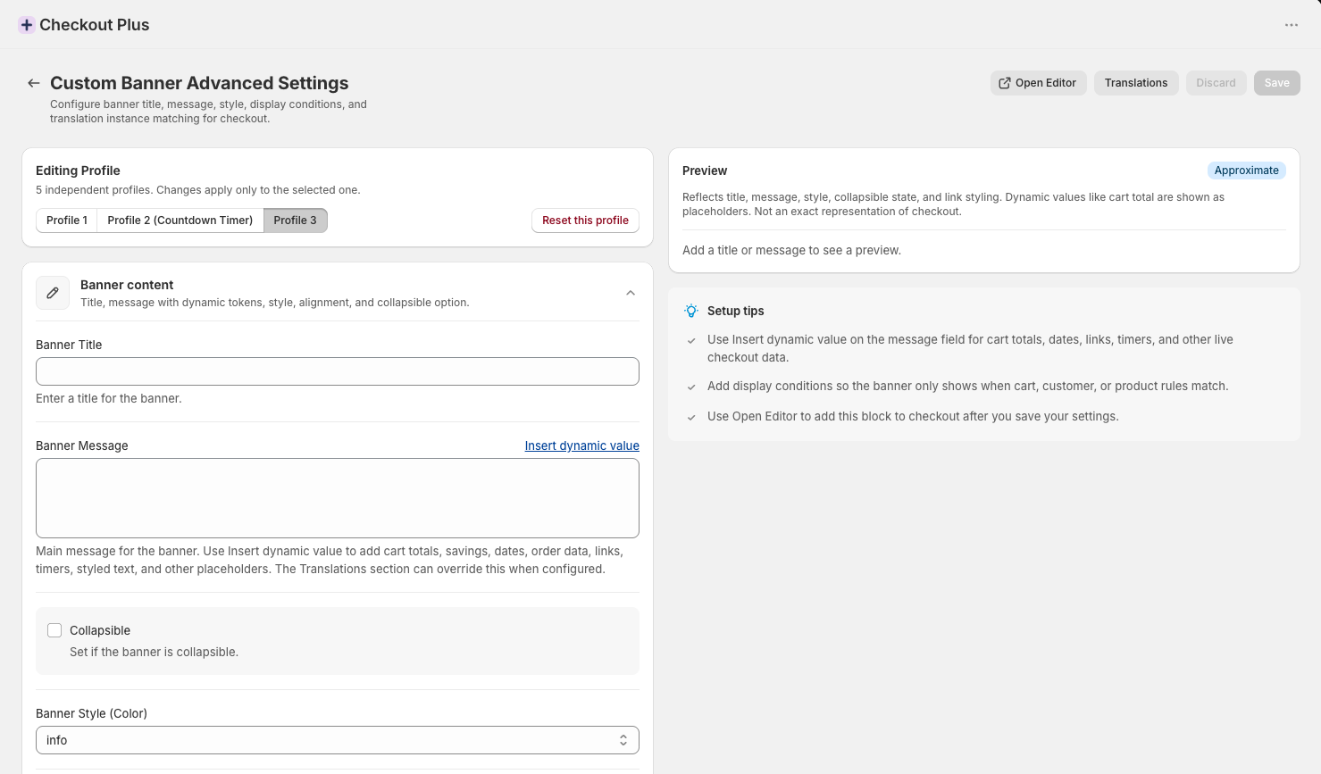The width and height of the screenshot is (1321, 774).
Task: Reset this profile button
Action: point(585,221)
